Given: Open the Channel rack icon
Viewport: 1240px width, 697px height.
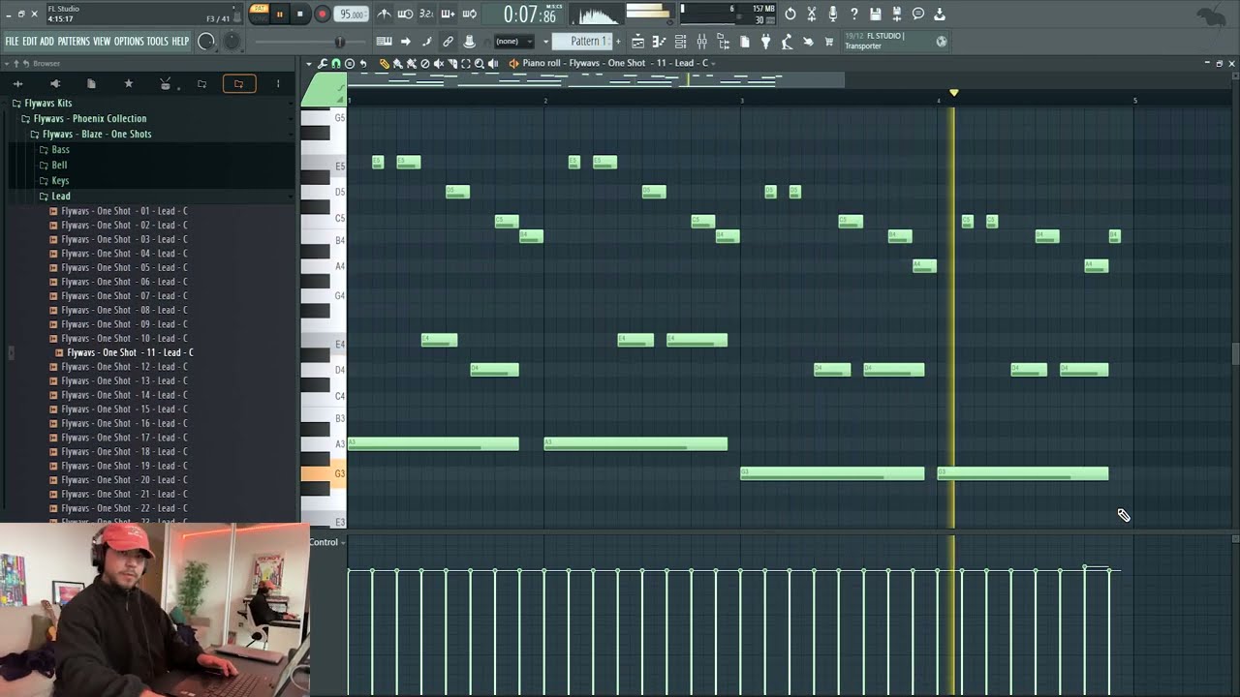Looking at the screenshot, I should click(680, 42).
